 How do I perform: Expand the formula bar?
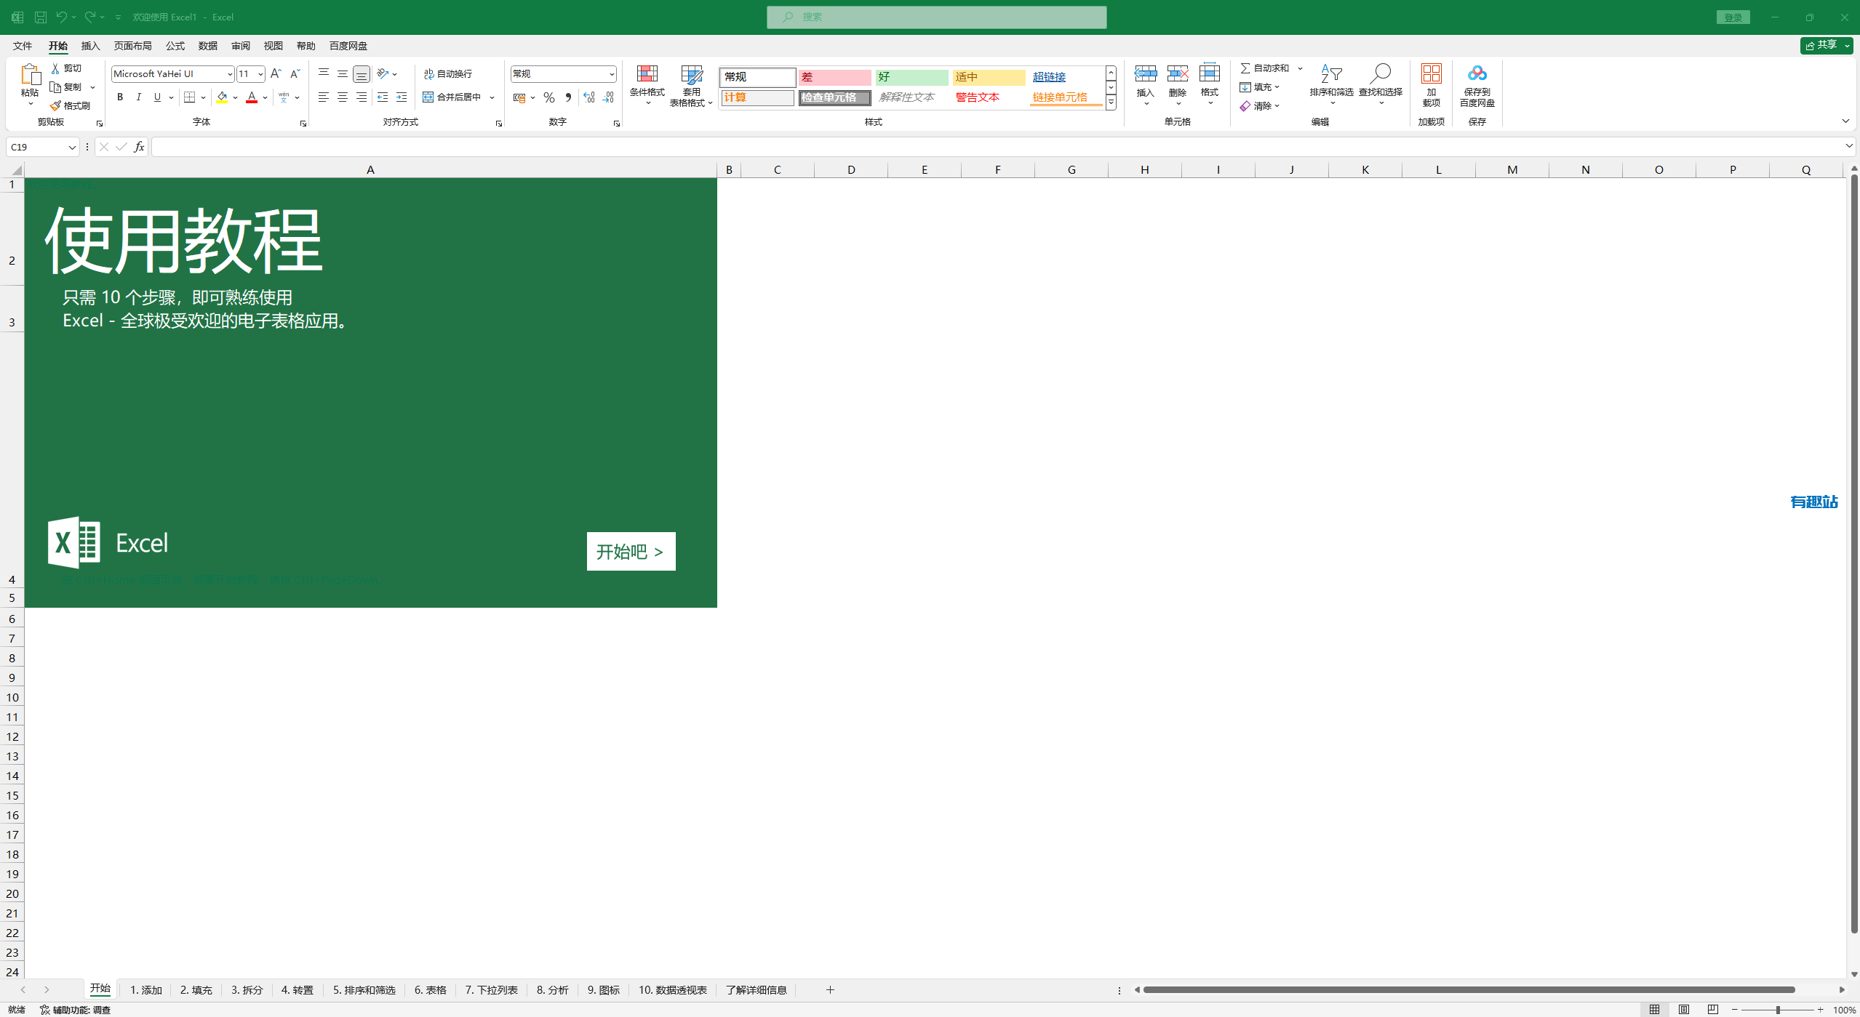point(1848,146)
